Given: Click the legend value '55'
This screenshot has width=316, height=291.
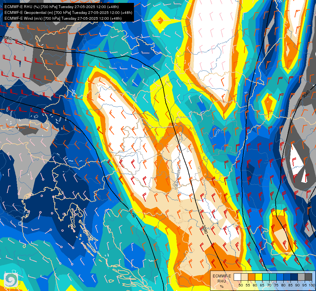Looking at the screenshot, I should pos(248,286).
